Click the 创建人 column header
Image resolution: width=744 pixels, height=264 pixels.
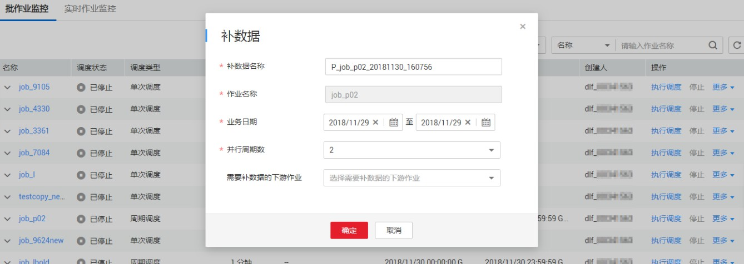[x=596, y=68]
